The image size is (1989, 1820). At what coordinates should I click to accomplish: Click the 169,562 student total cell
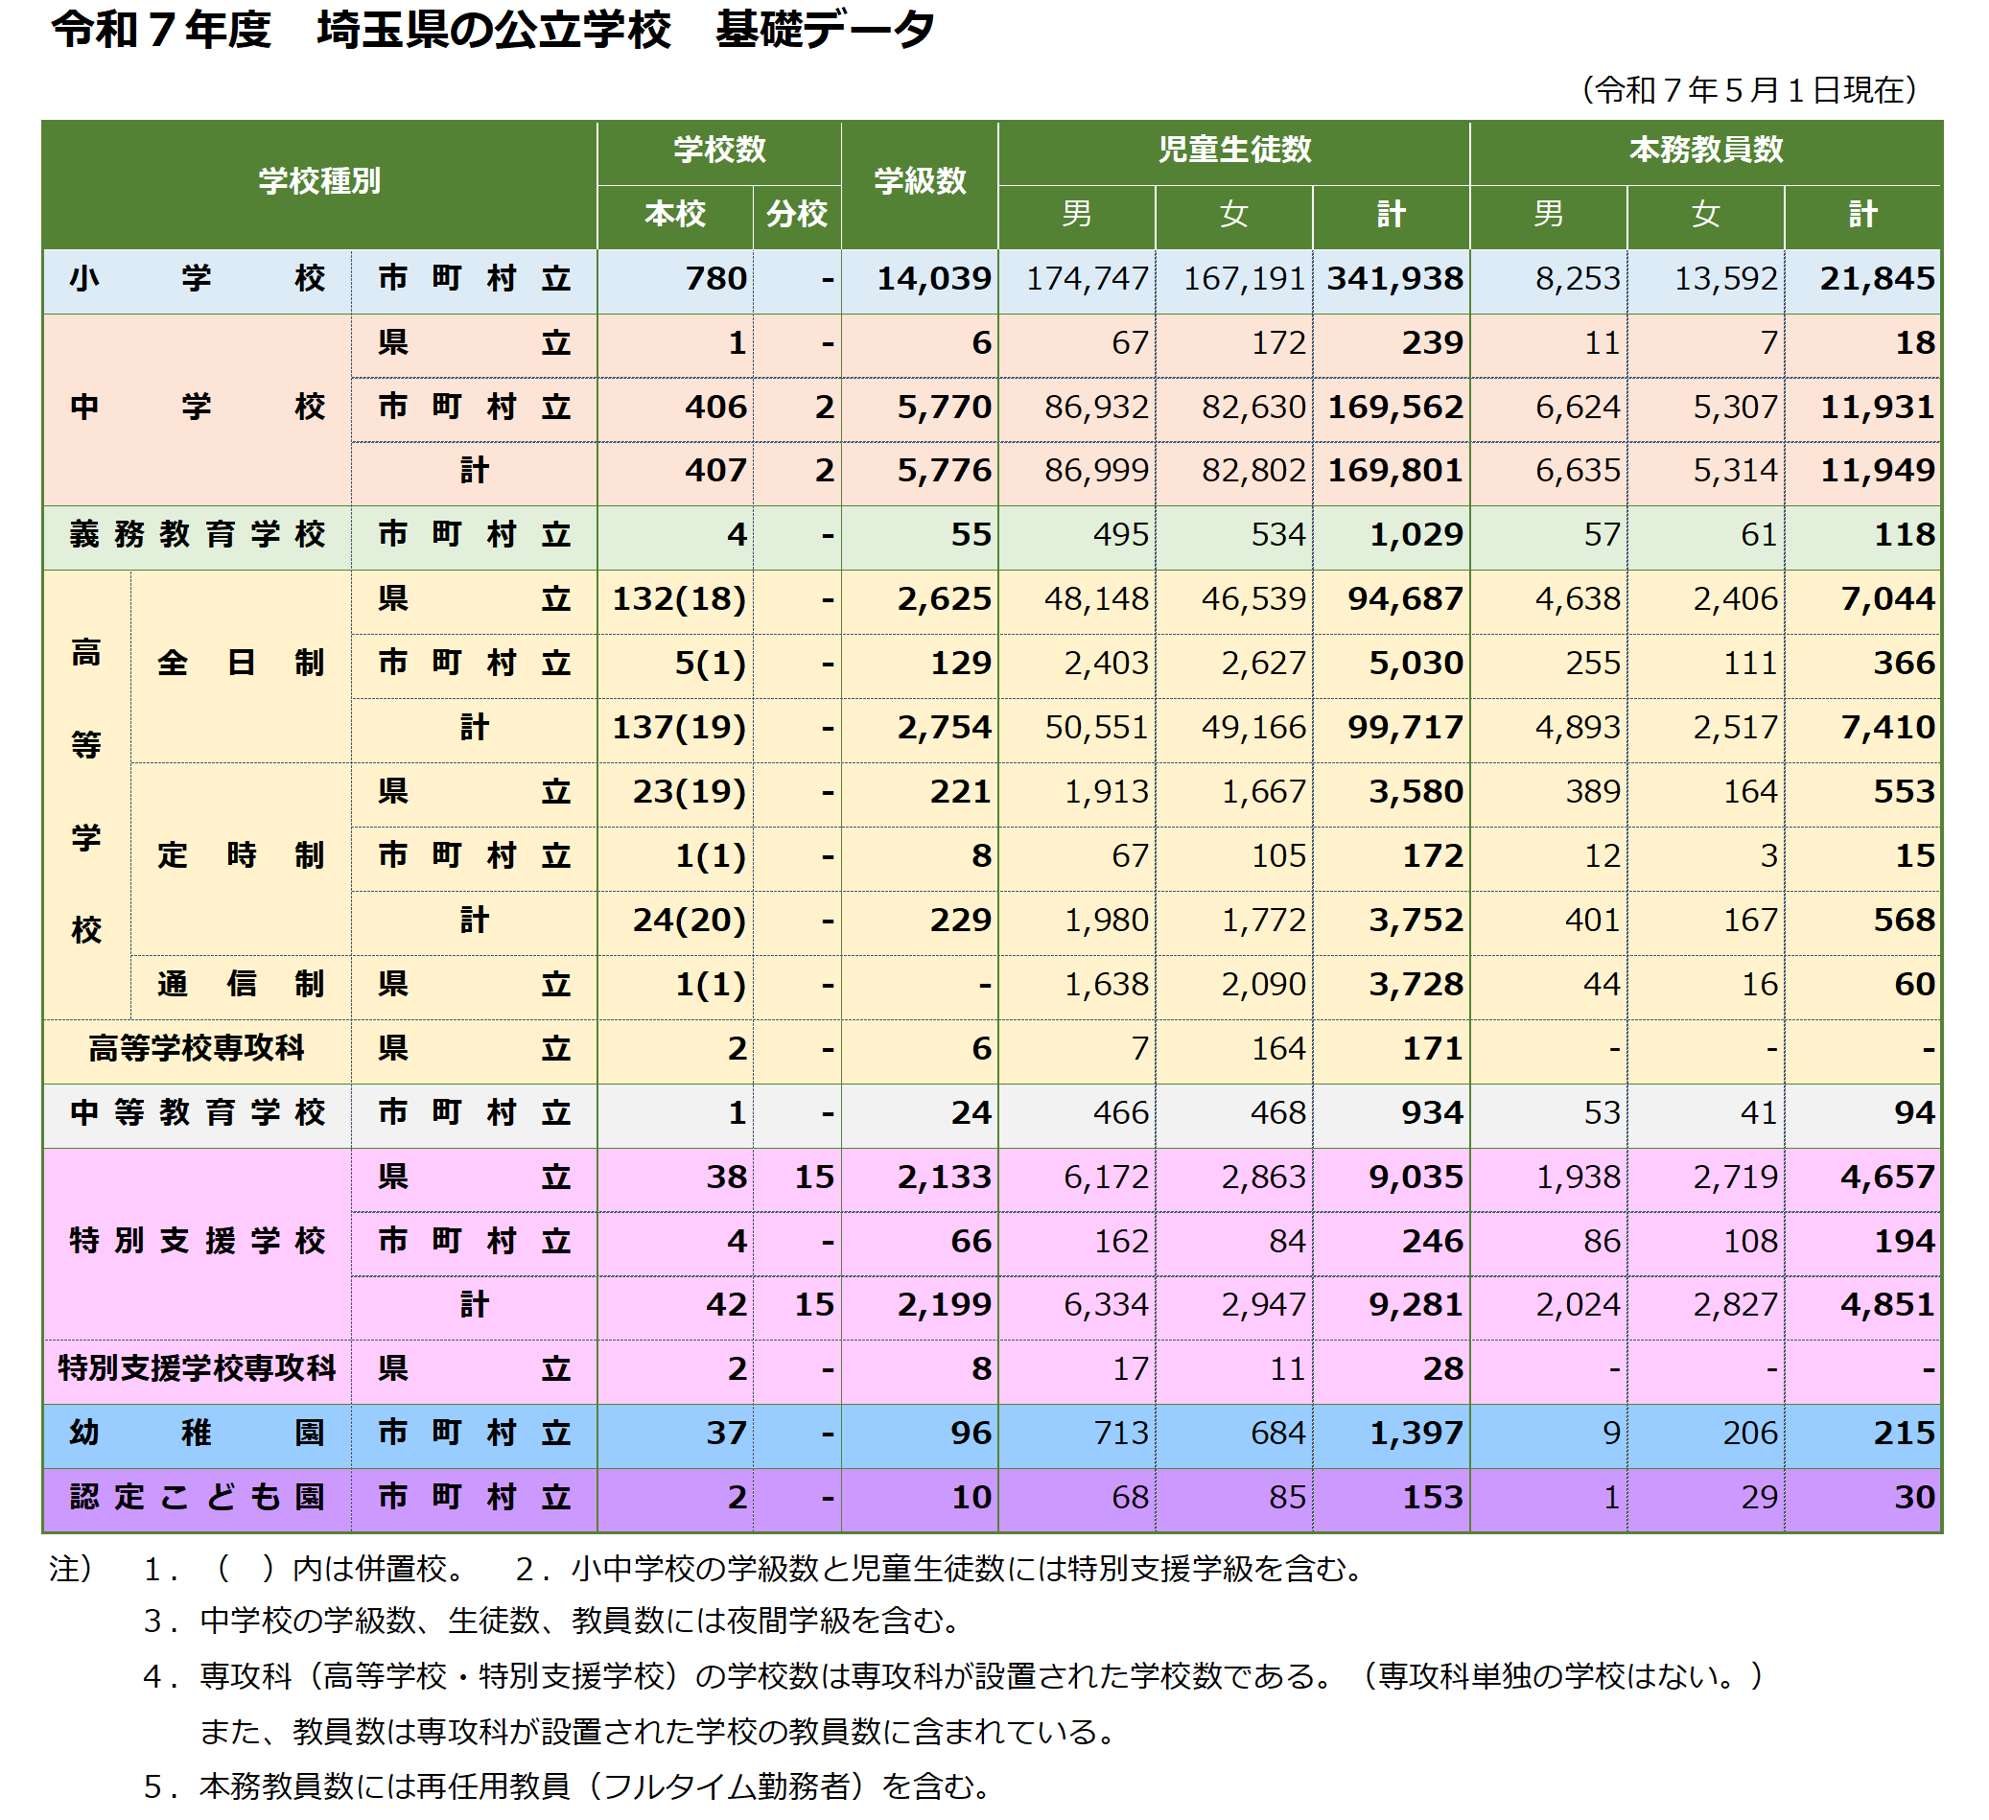point(1392,408)
